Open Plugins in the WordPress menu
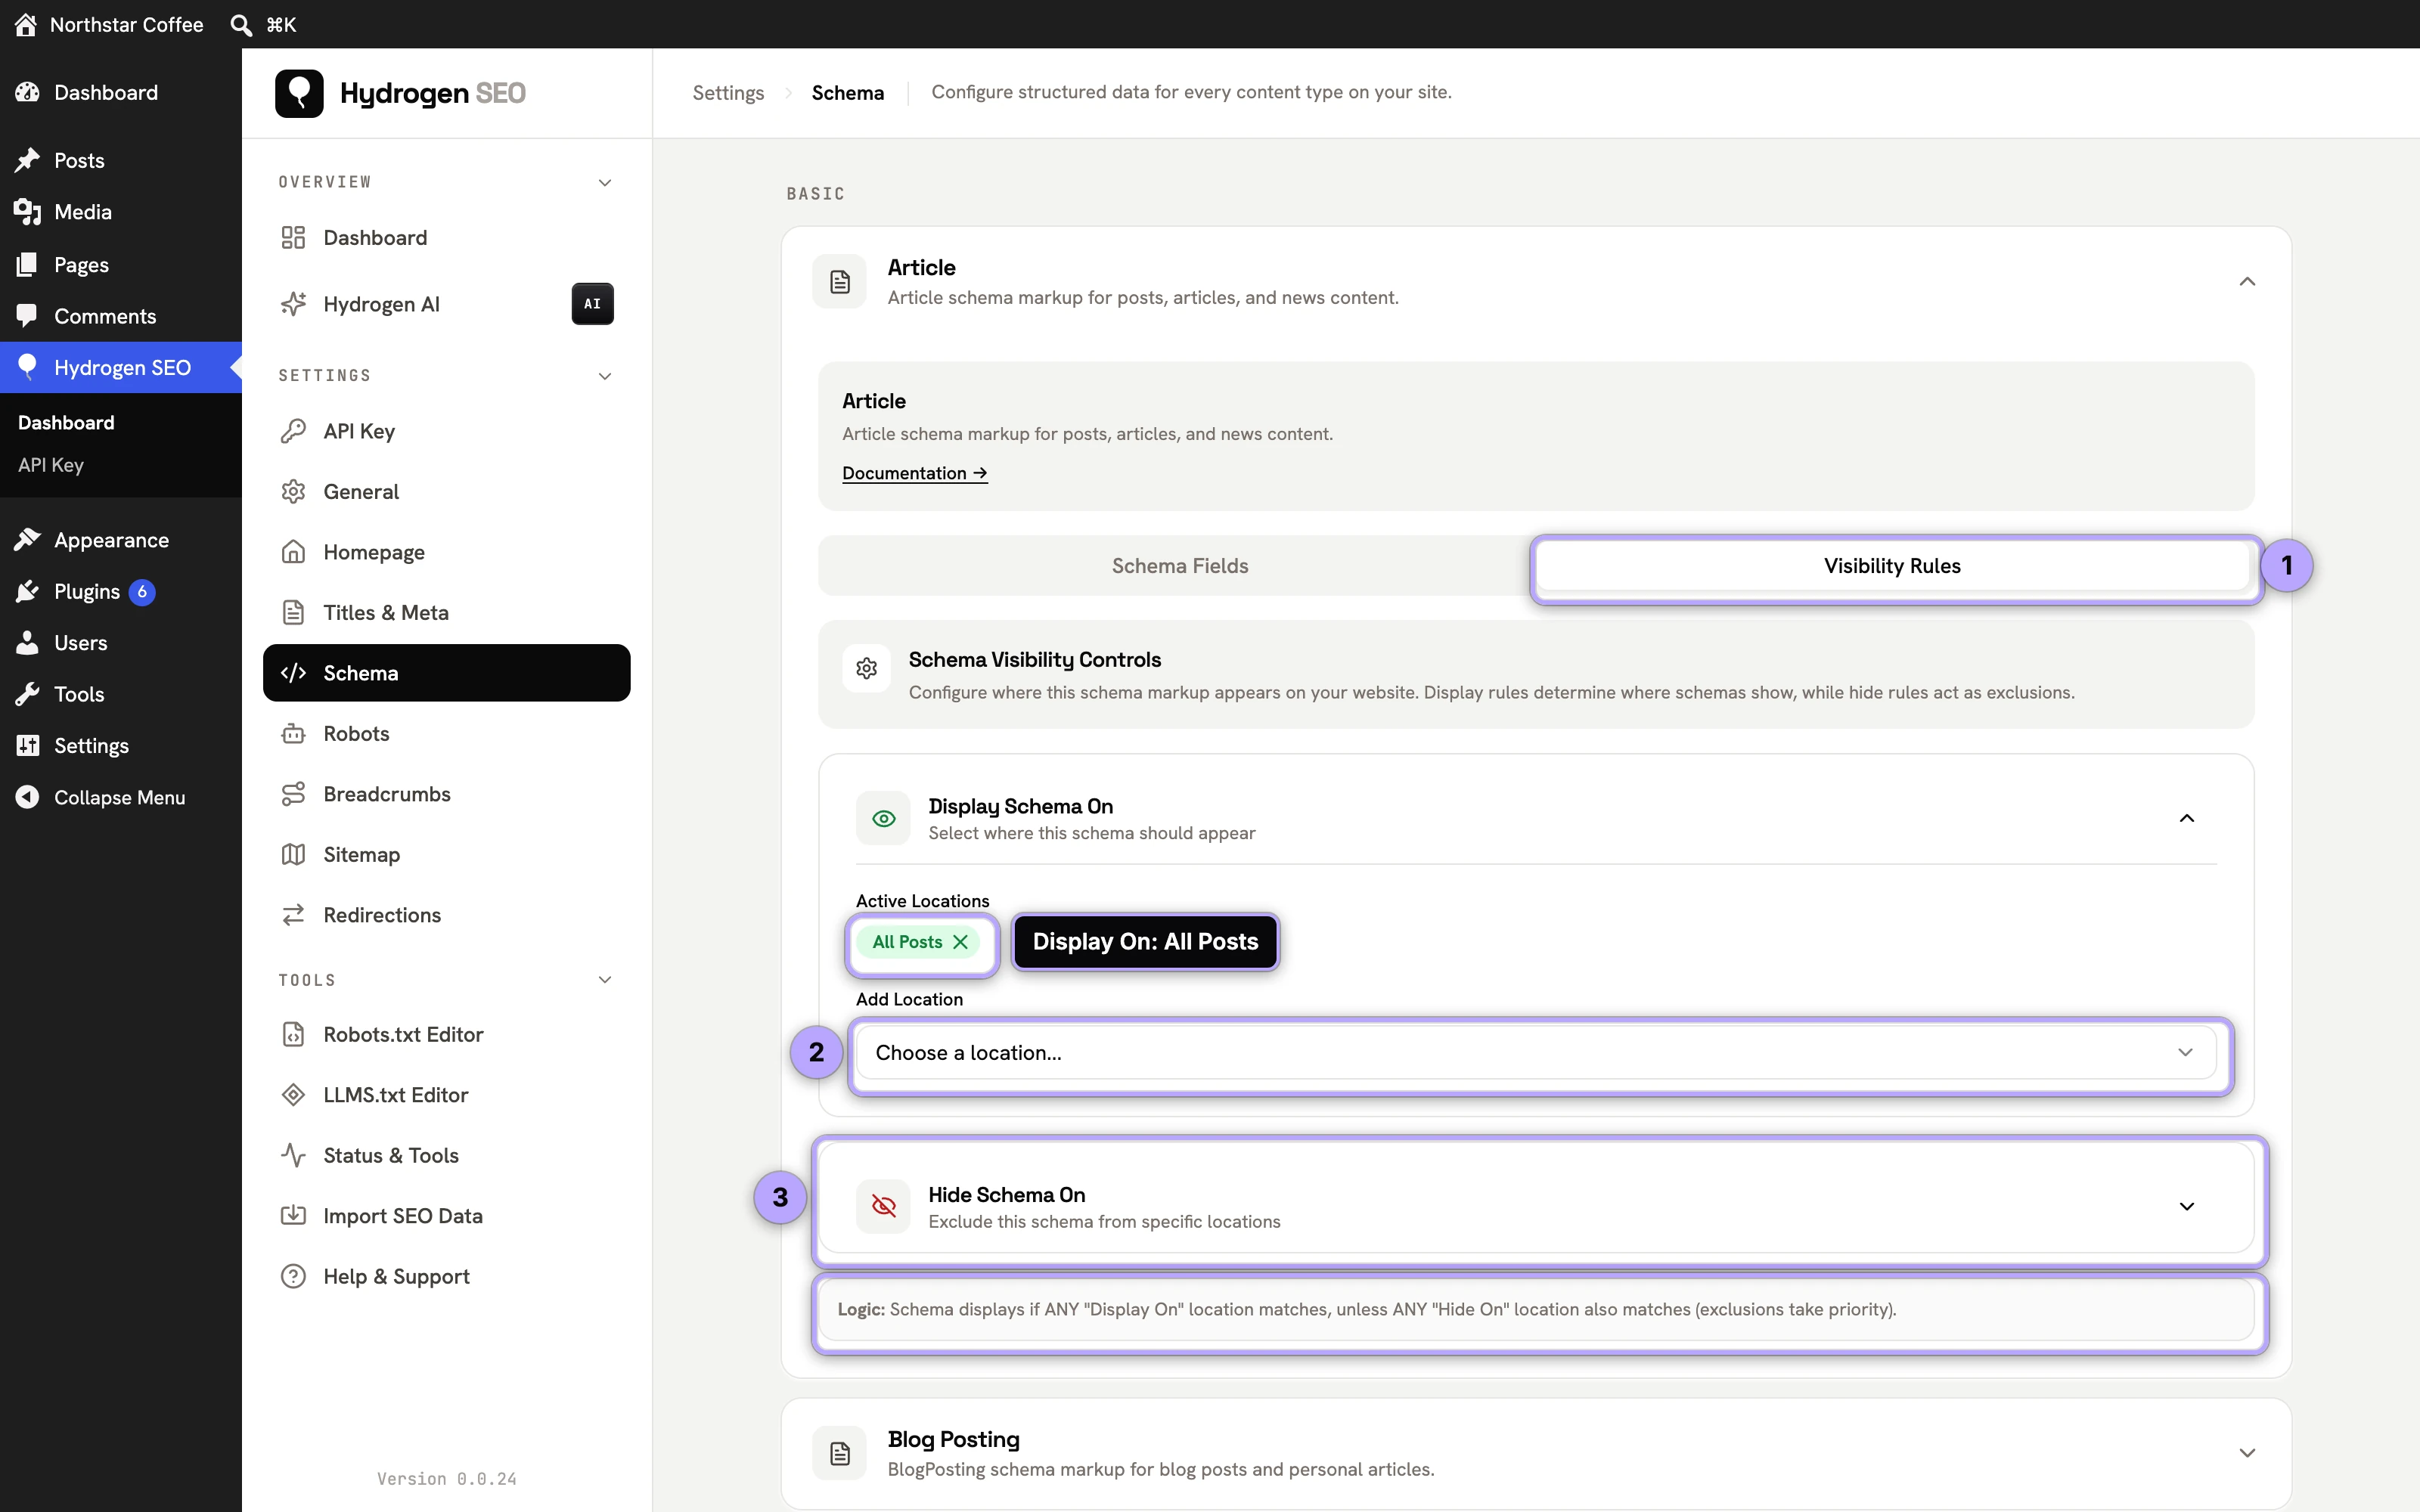This screenshot has width=2420, height=1512. click(x=121, y=592)
